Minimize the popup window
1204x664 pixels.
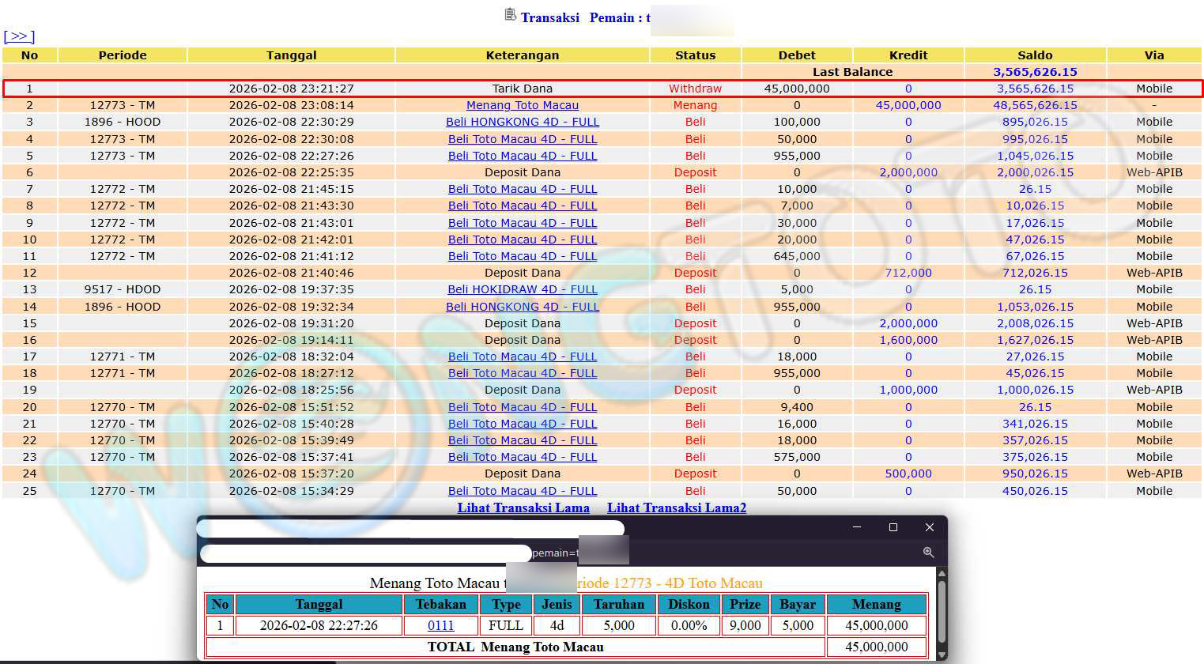856,527
